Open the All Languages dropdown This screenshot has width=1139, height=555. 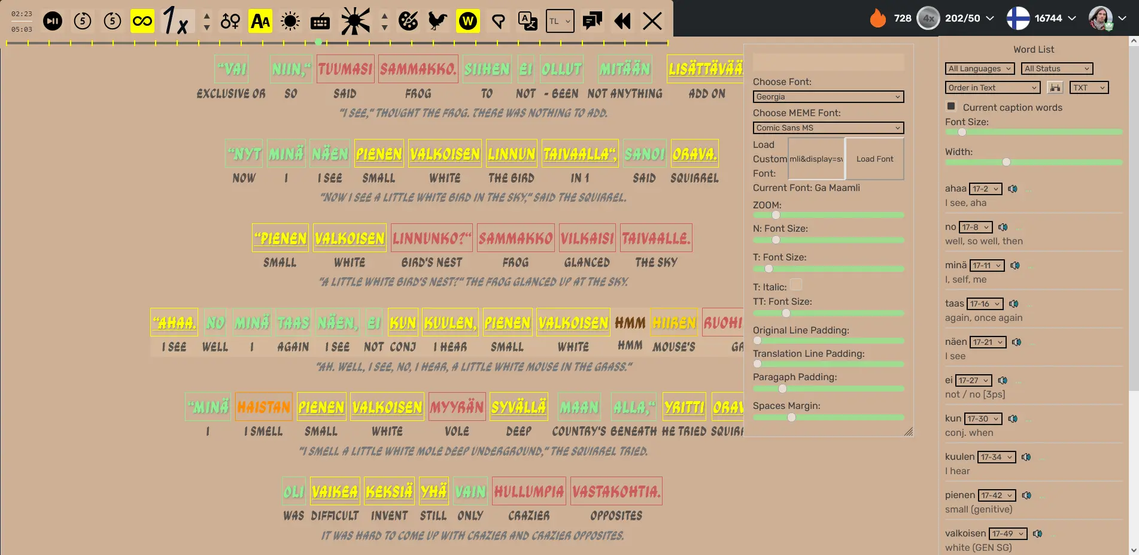pyautogui.click(x=980, y=69)
